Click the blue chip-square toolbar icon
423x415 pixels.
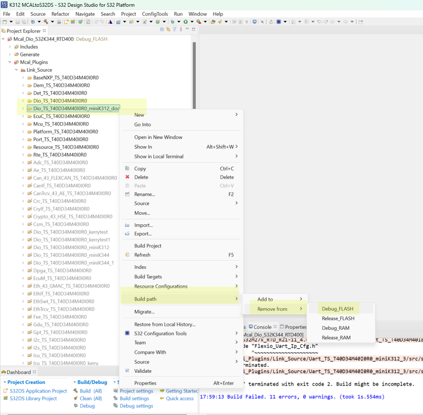pos(279,22)
